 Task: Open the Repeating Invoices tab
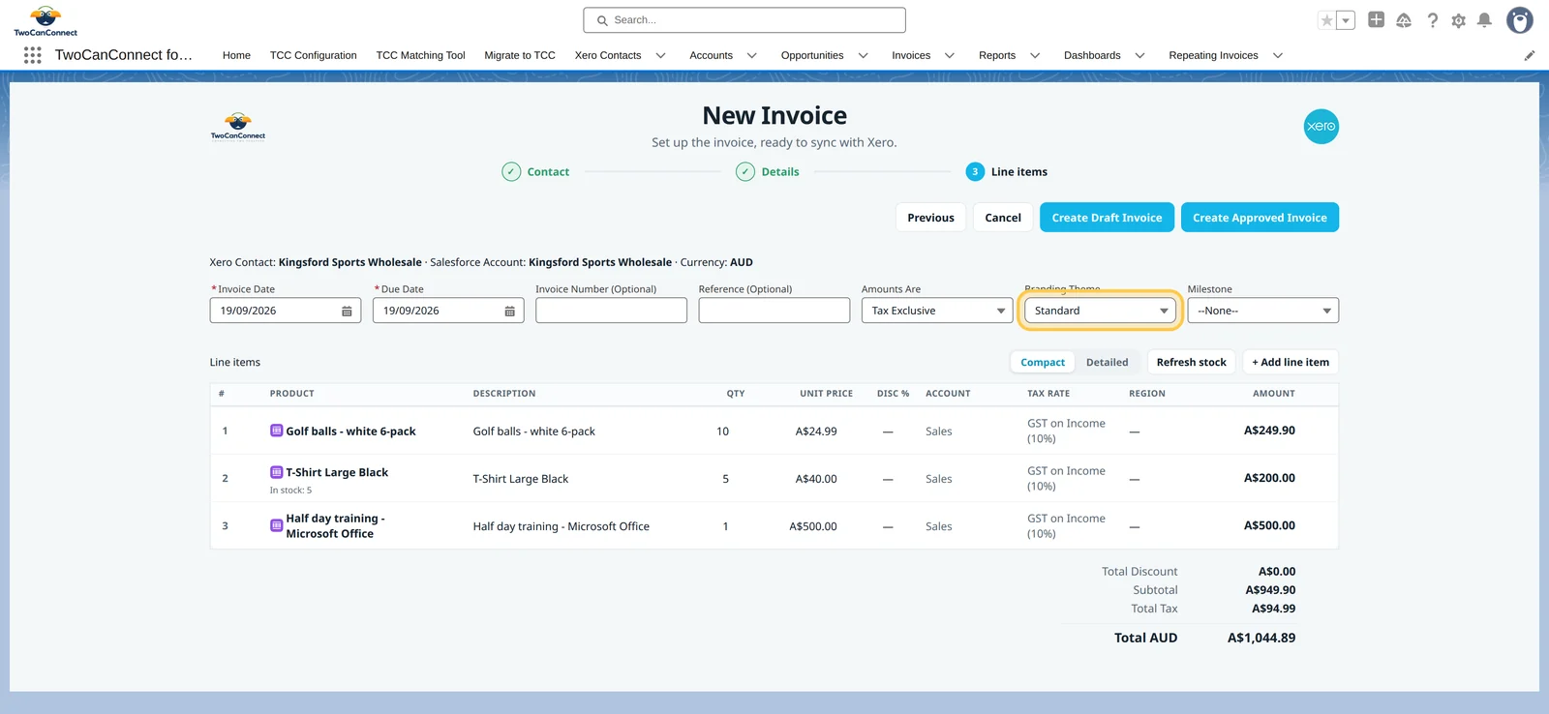click(1213, 55)
